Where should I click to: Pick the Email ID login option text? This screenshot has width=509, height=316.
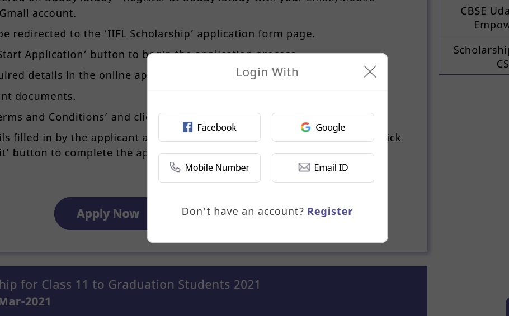(x=331, y=167)
